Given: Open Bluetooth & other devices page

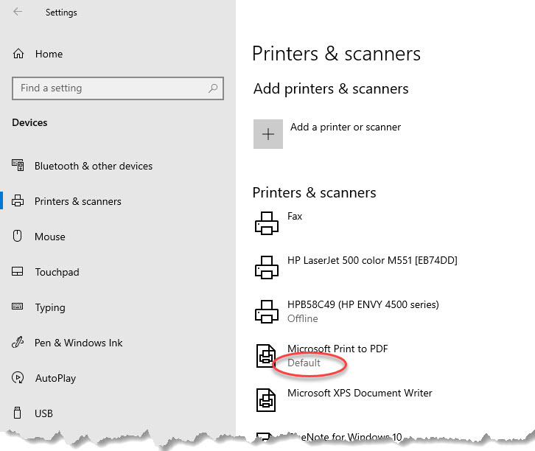Looking at the screenshot, I should click(x=94, y=166).
